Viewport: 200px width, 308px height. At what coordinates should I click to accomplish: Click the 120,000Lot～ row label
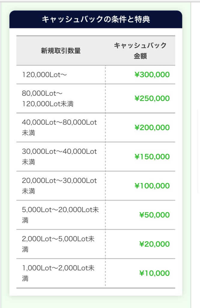pos(44,75)
